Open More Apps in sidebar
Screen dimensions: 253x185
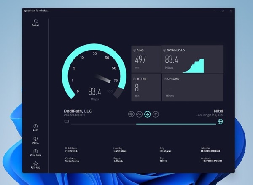coord(35,153)
